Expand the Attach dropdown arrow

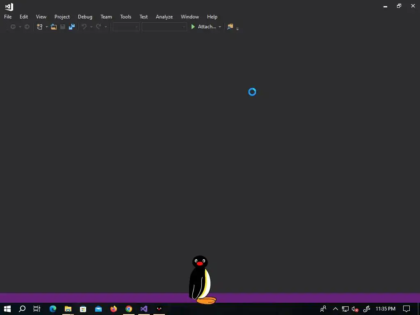point(220,27)
